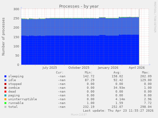
Task: Click the 'Avg:' column header
Action: [117, 73]
